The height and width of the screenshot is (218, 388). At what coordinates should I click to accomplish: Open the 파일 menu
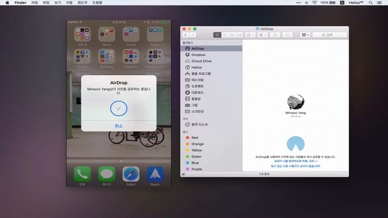35,2
